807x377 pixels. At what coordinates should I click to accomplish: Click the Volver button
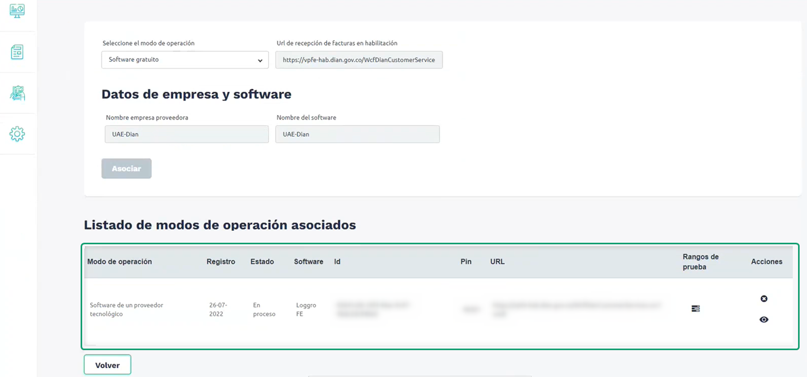(x=107, y=365)
